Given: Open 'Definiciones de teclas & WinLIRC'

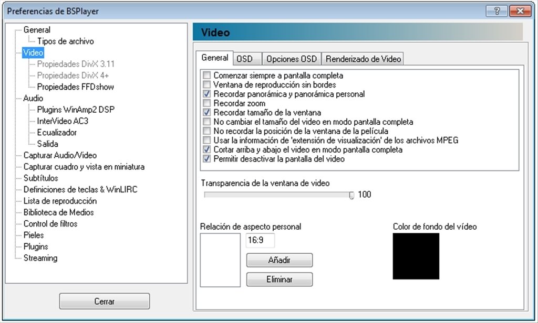Looking at the screenshot, I should tap(80, 189).
